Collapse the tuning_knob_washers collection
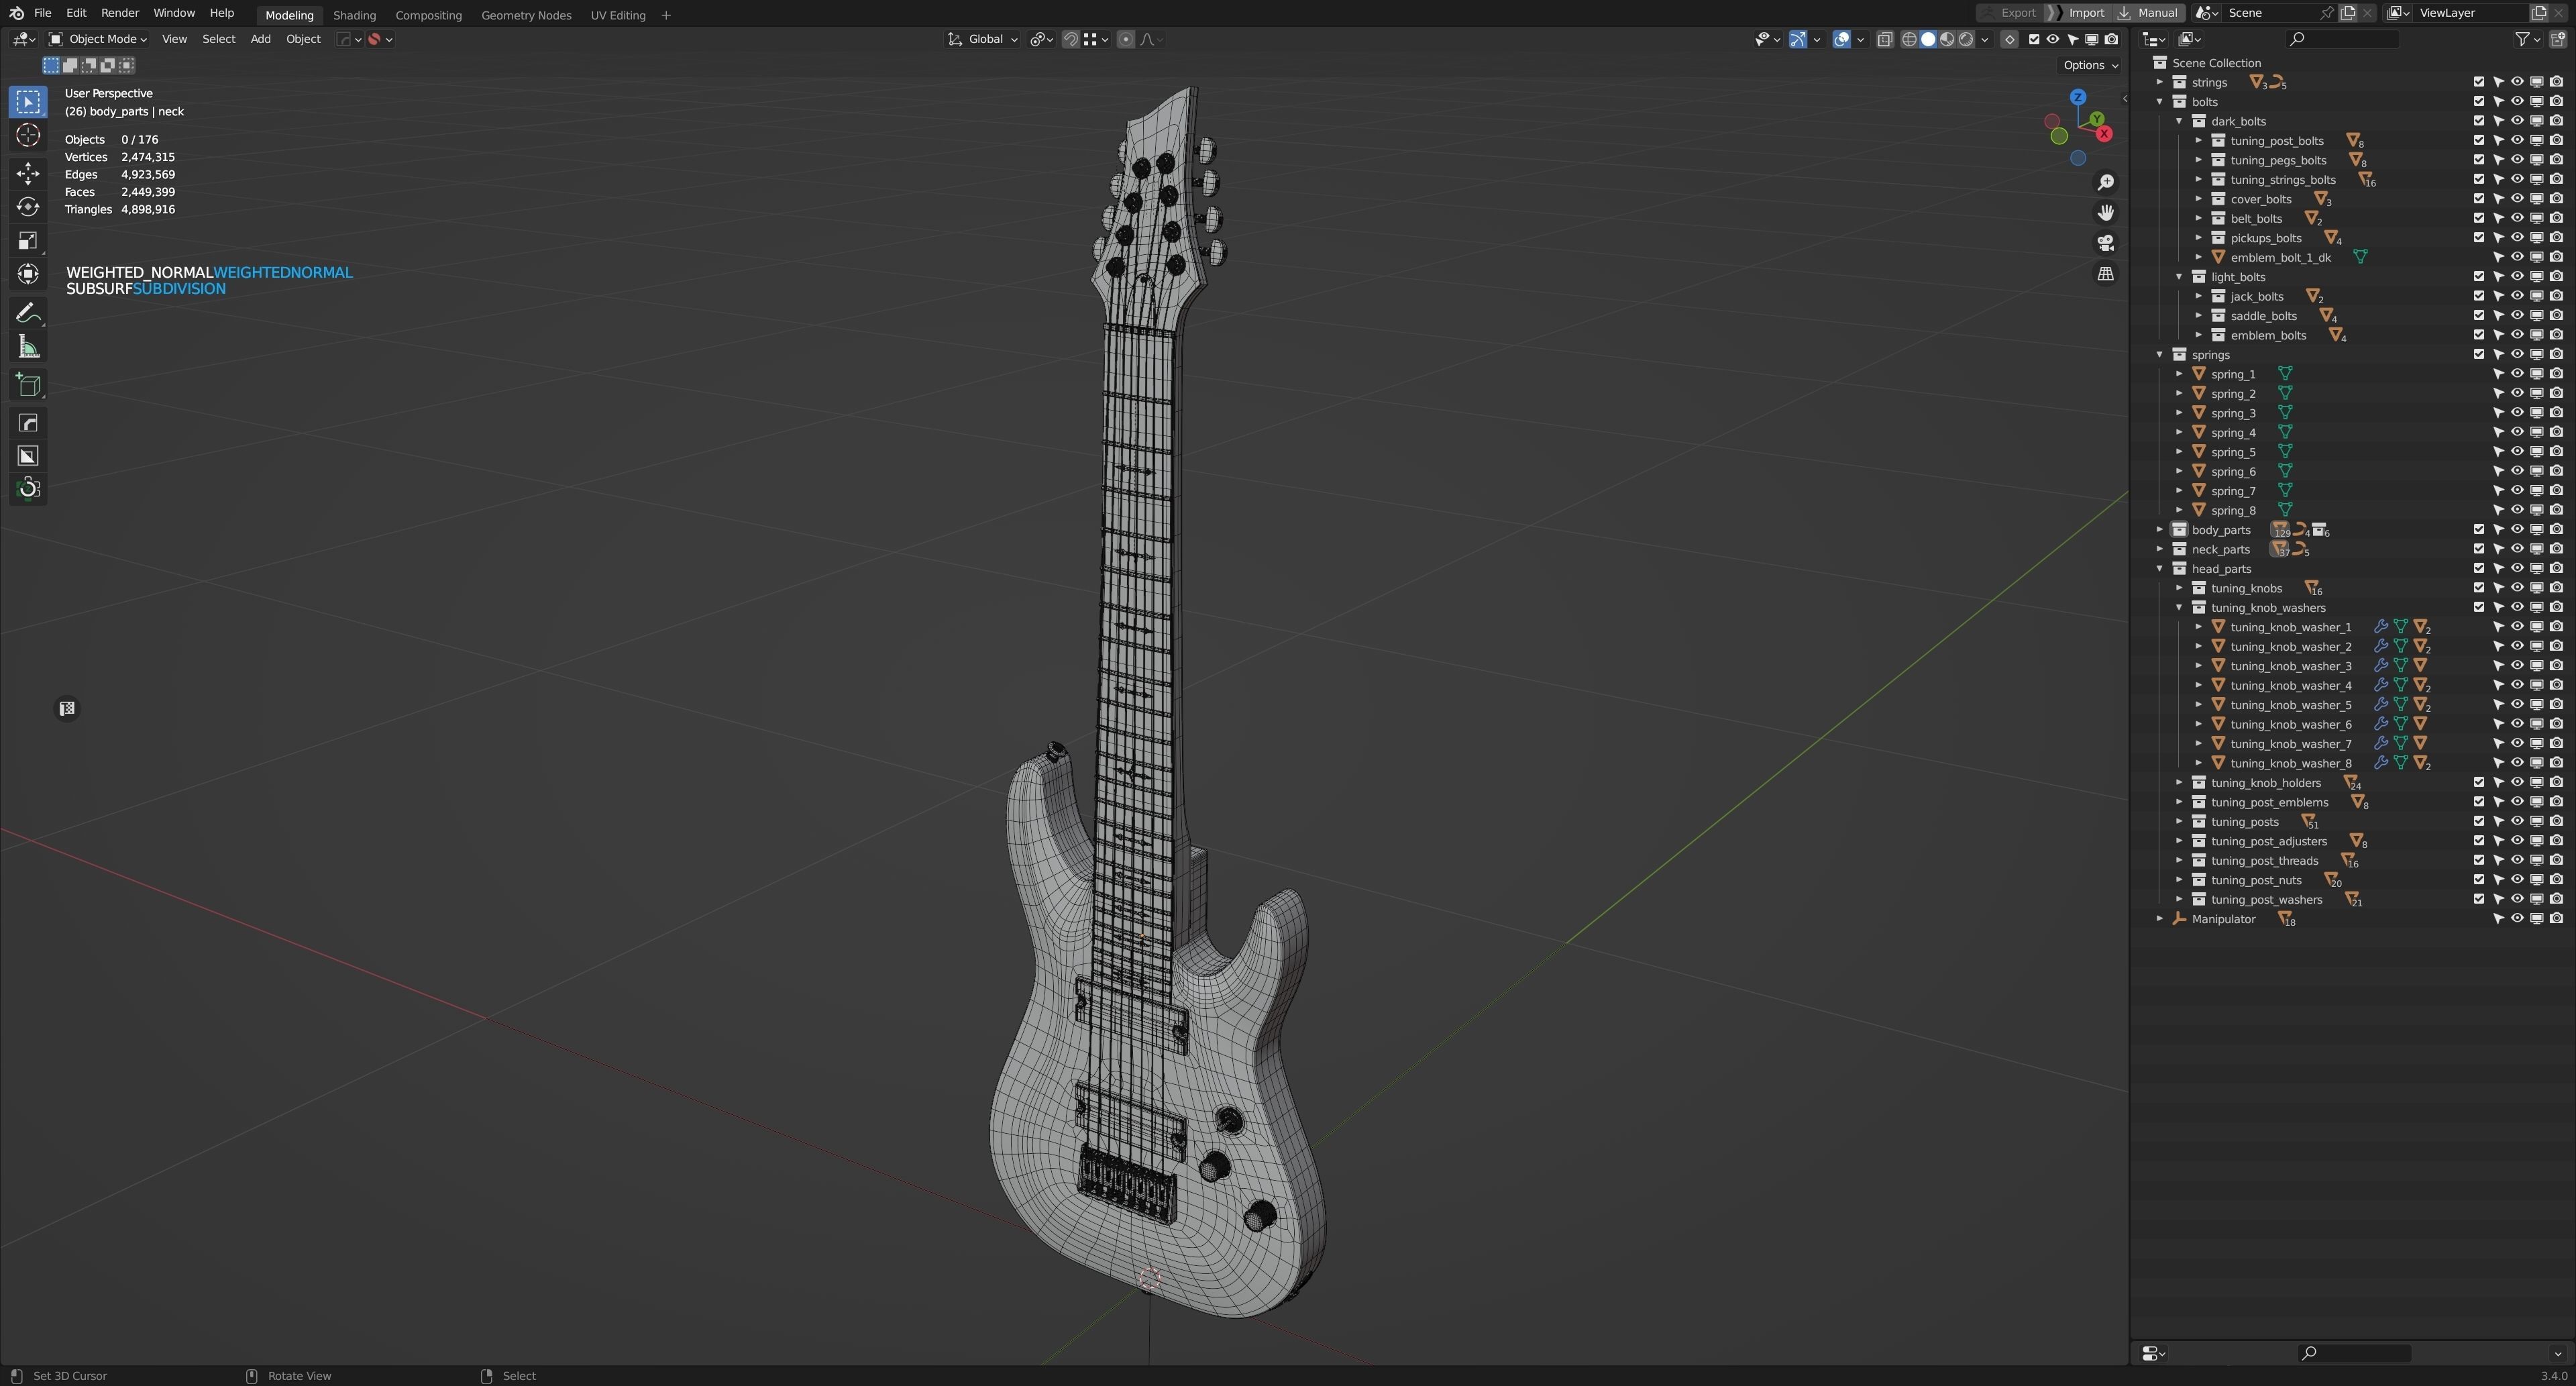The image size is (2576, 1386). point(2179,607)
